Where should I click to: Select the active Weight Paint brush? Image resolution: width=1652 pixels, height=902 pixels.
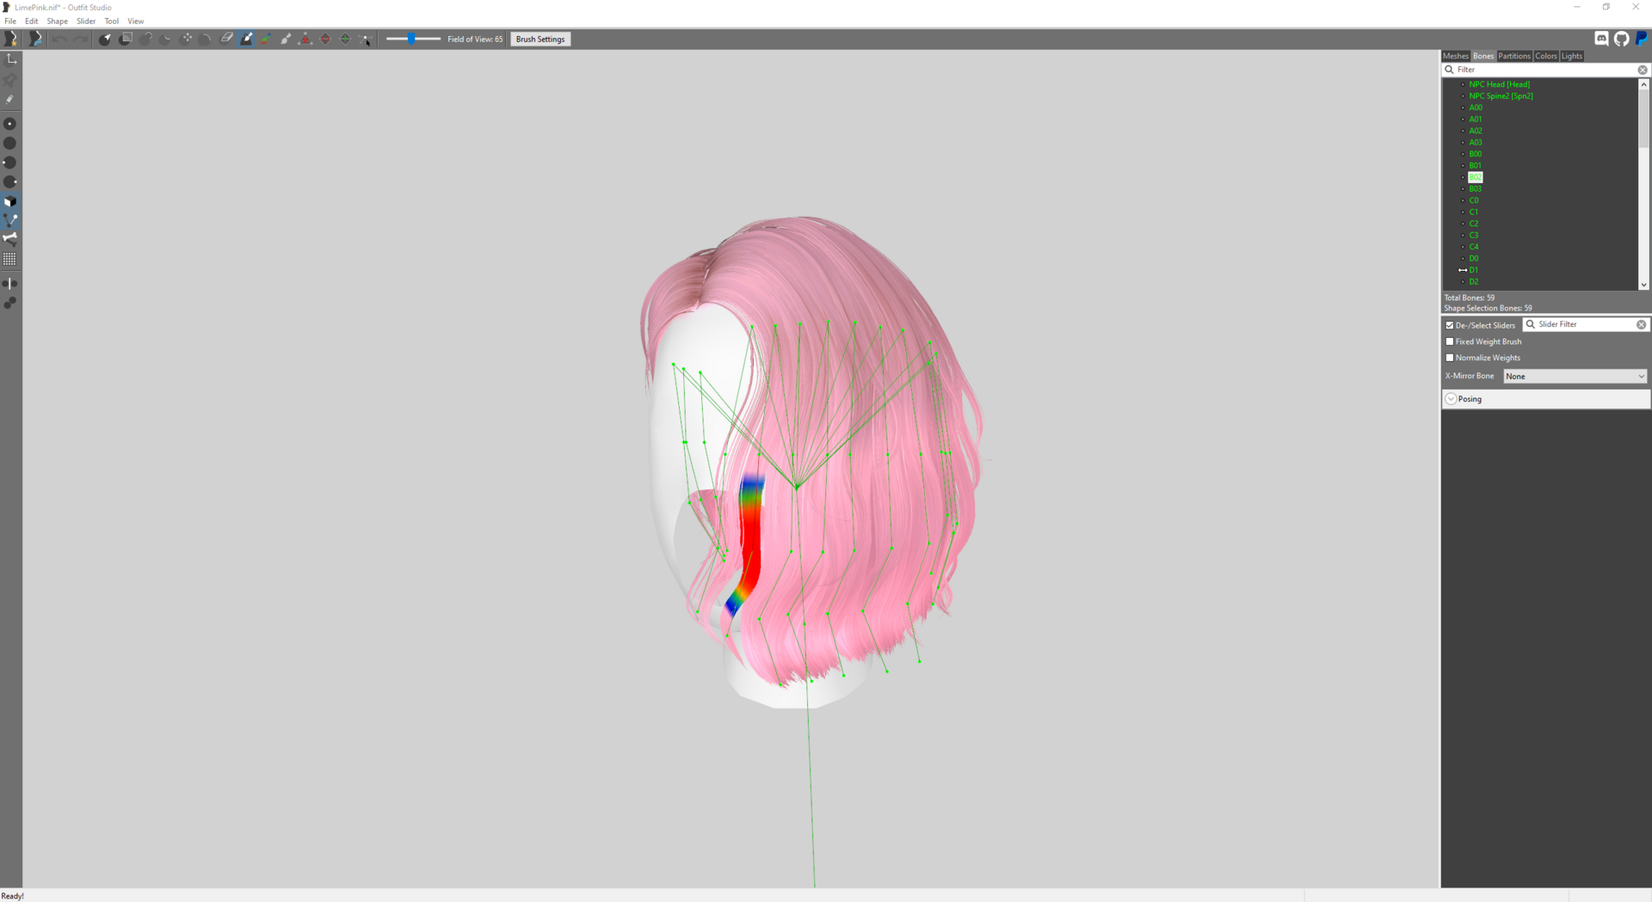coord(246,39)
